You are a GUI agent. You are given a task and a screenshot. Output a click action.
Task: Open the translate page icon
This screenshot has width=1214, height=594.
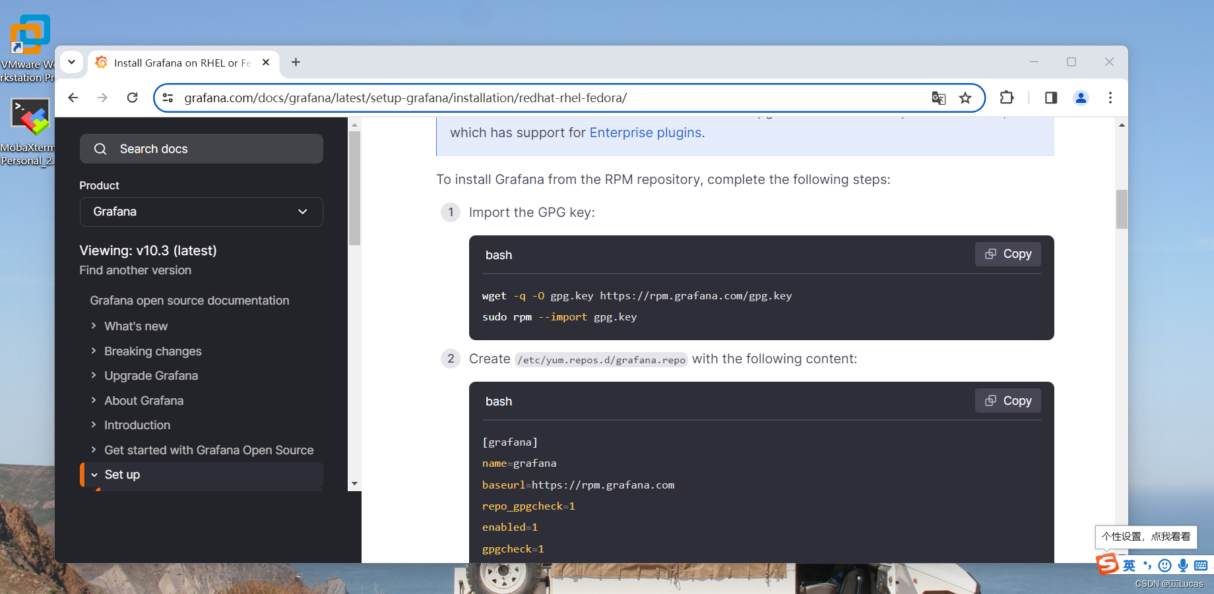coord(938,98)
